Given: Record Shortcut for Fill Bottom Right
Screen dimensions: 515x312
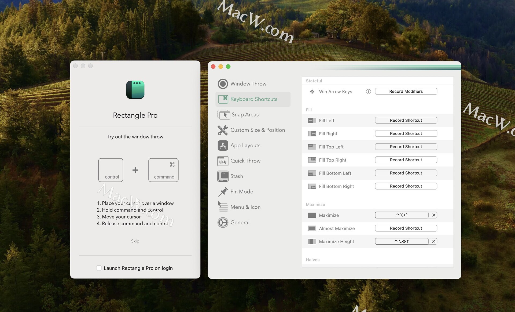Looking at the screenshot, I should tap(406, 186).
